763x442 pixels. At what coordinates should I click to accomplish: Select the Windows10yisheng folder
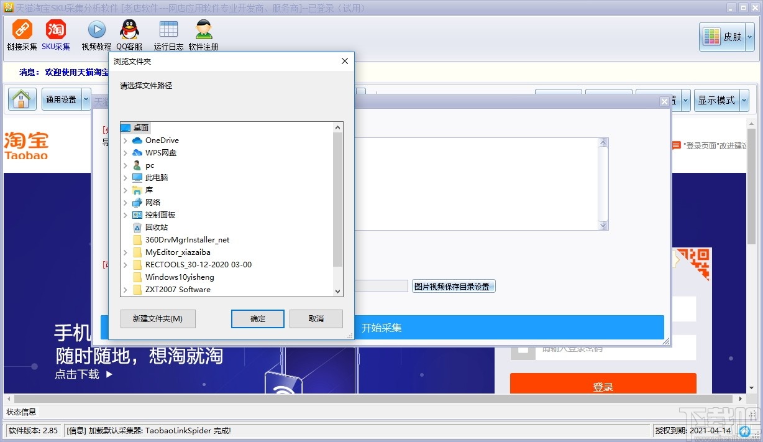point(180,277)
